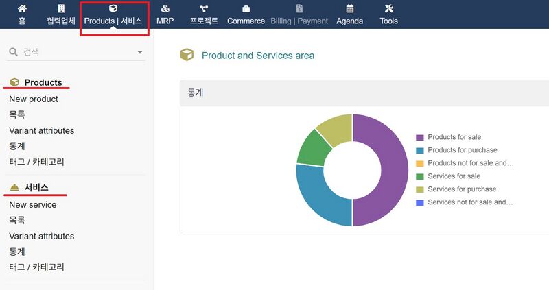549x290 pixels.
Task: Click New product link
Action: 34,99
